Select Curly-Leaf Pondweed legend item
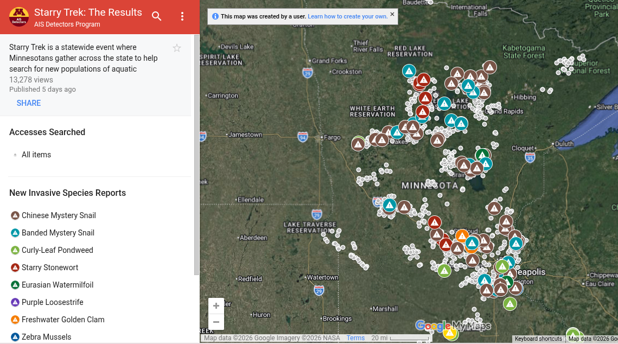618x344 pixels. [x=58, y=250]
